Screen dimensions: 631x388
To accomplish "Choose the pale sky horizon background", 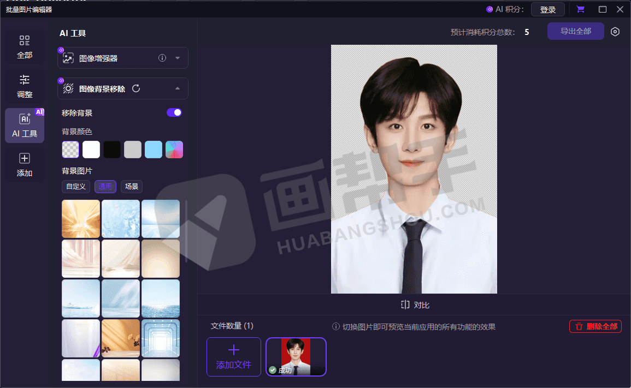I will (x=161, y=219).
